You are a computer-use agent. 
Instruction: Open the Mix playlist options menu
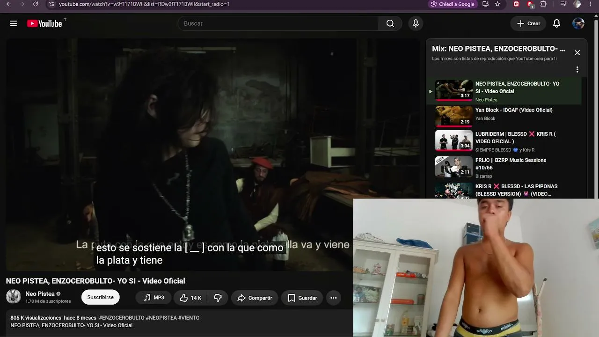tap(577, 70)
